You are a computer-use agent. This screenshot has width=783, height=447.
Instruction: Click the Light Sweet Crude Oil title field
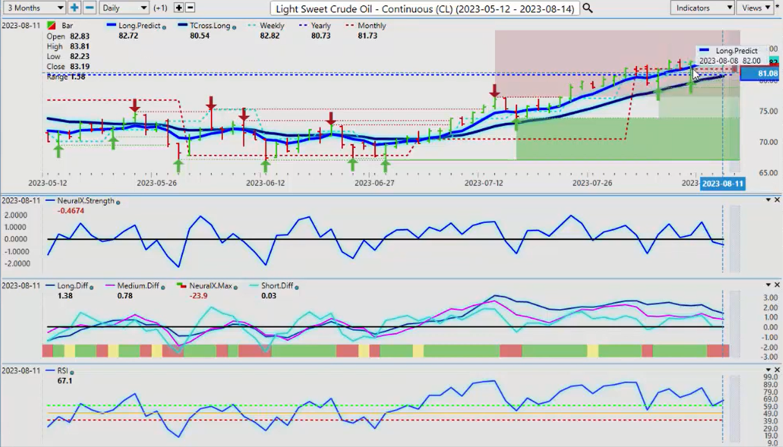tap(425, 8)
